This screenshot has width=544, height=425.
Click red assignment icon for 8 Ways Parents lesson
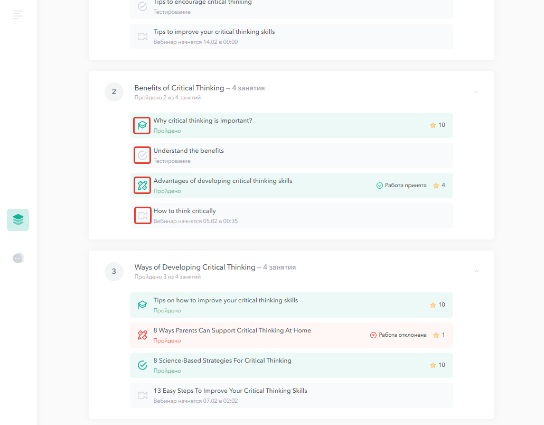(143, 335)
